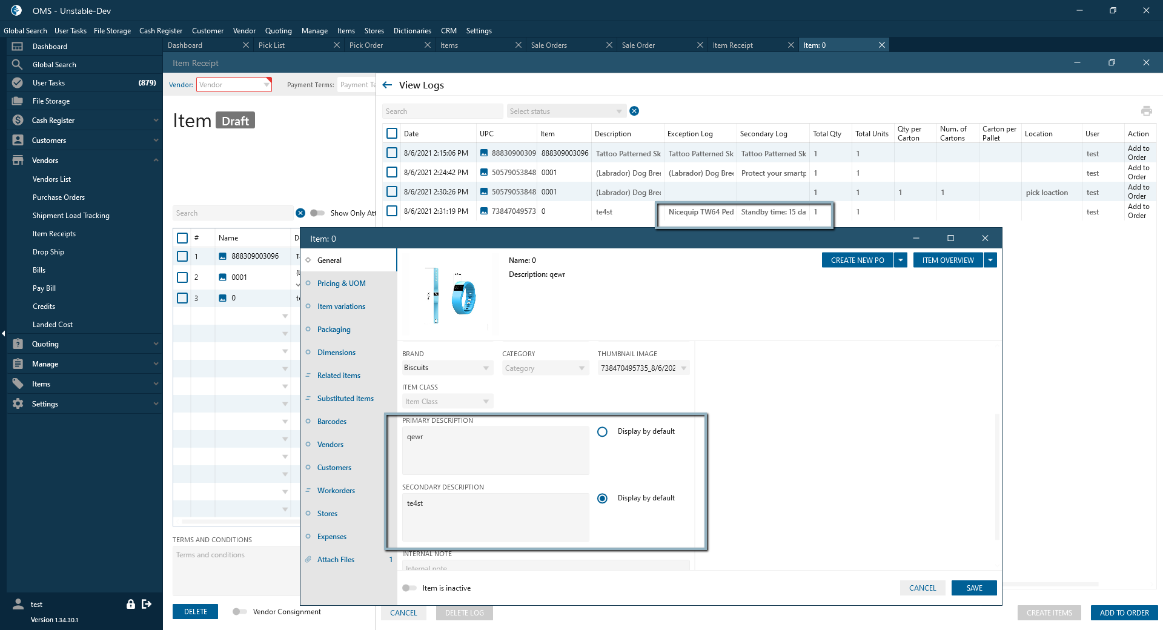The width and height of the screenshot is (1163, 630).
Task: Toggle Vendor Consignment switch
Action: [240, 612]
